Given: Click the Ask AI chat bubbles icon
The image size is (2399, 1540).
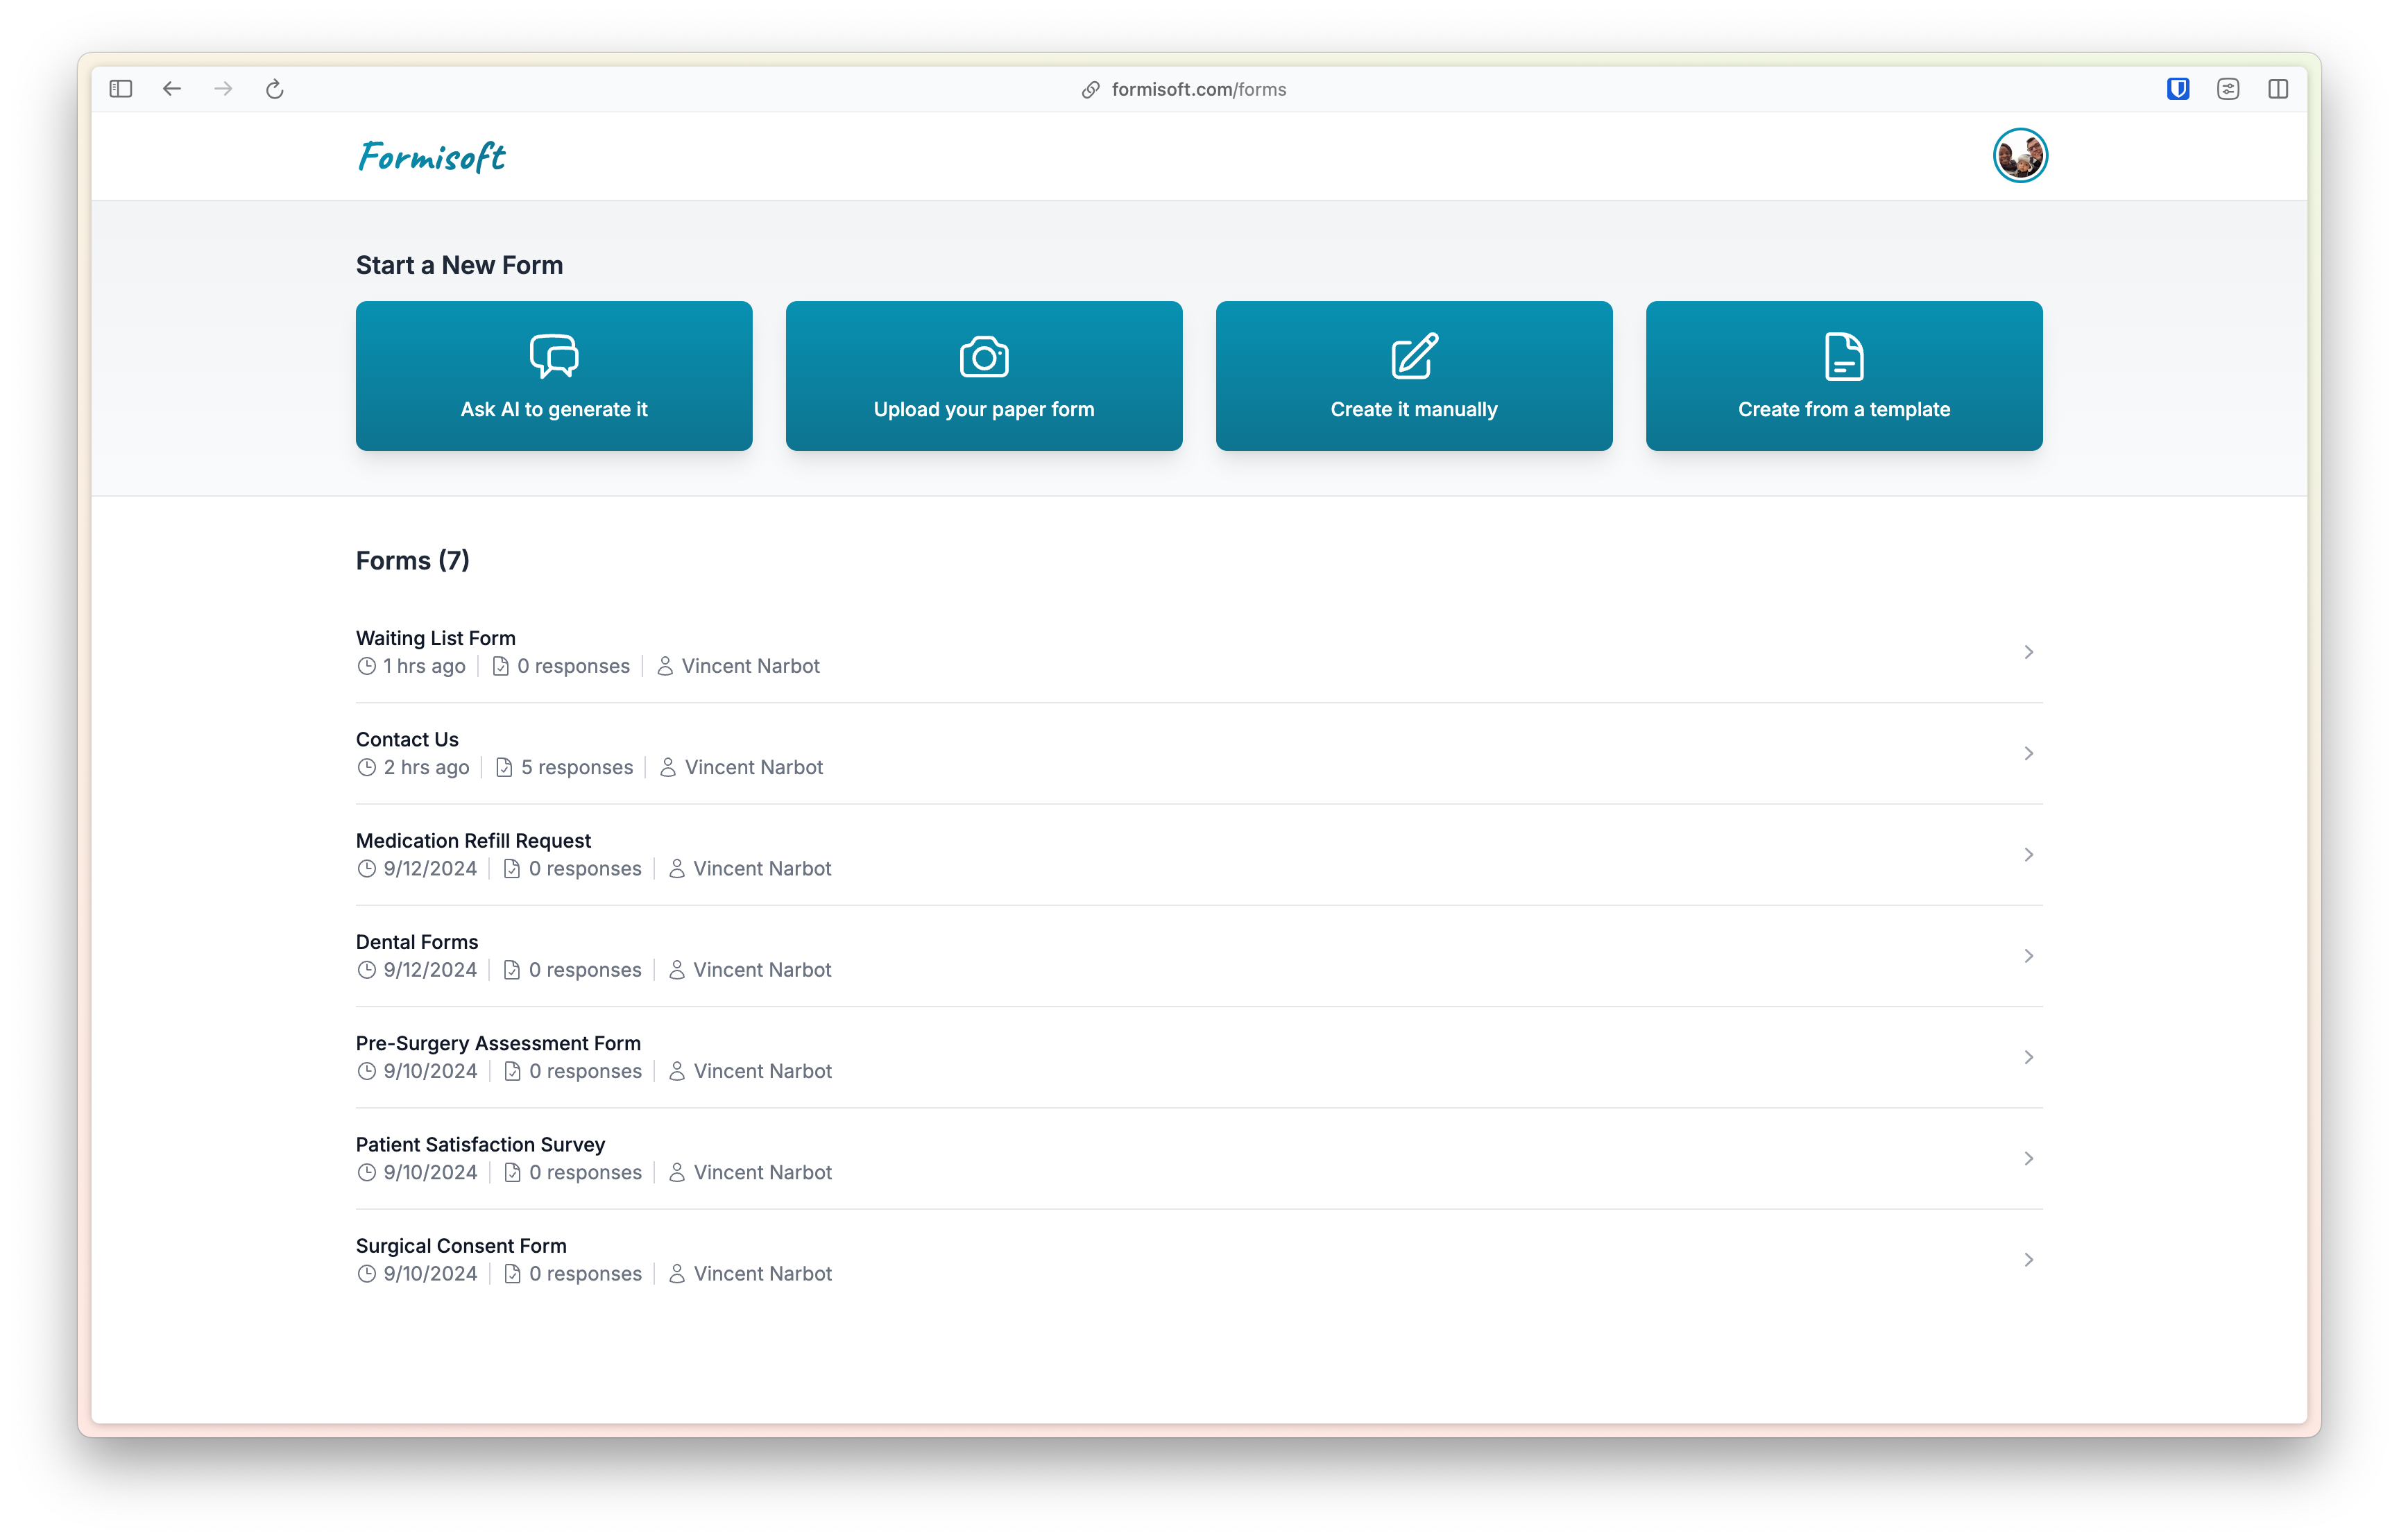Looking at the screenshot, I should pos(554,356).
